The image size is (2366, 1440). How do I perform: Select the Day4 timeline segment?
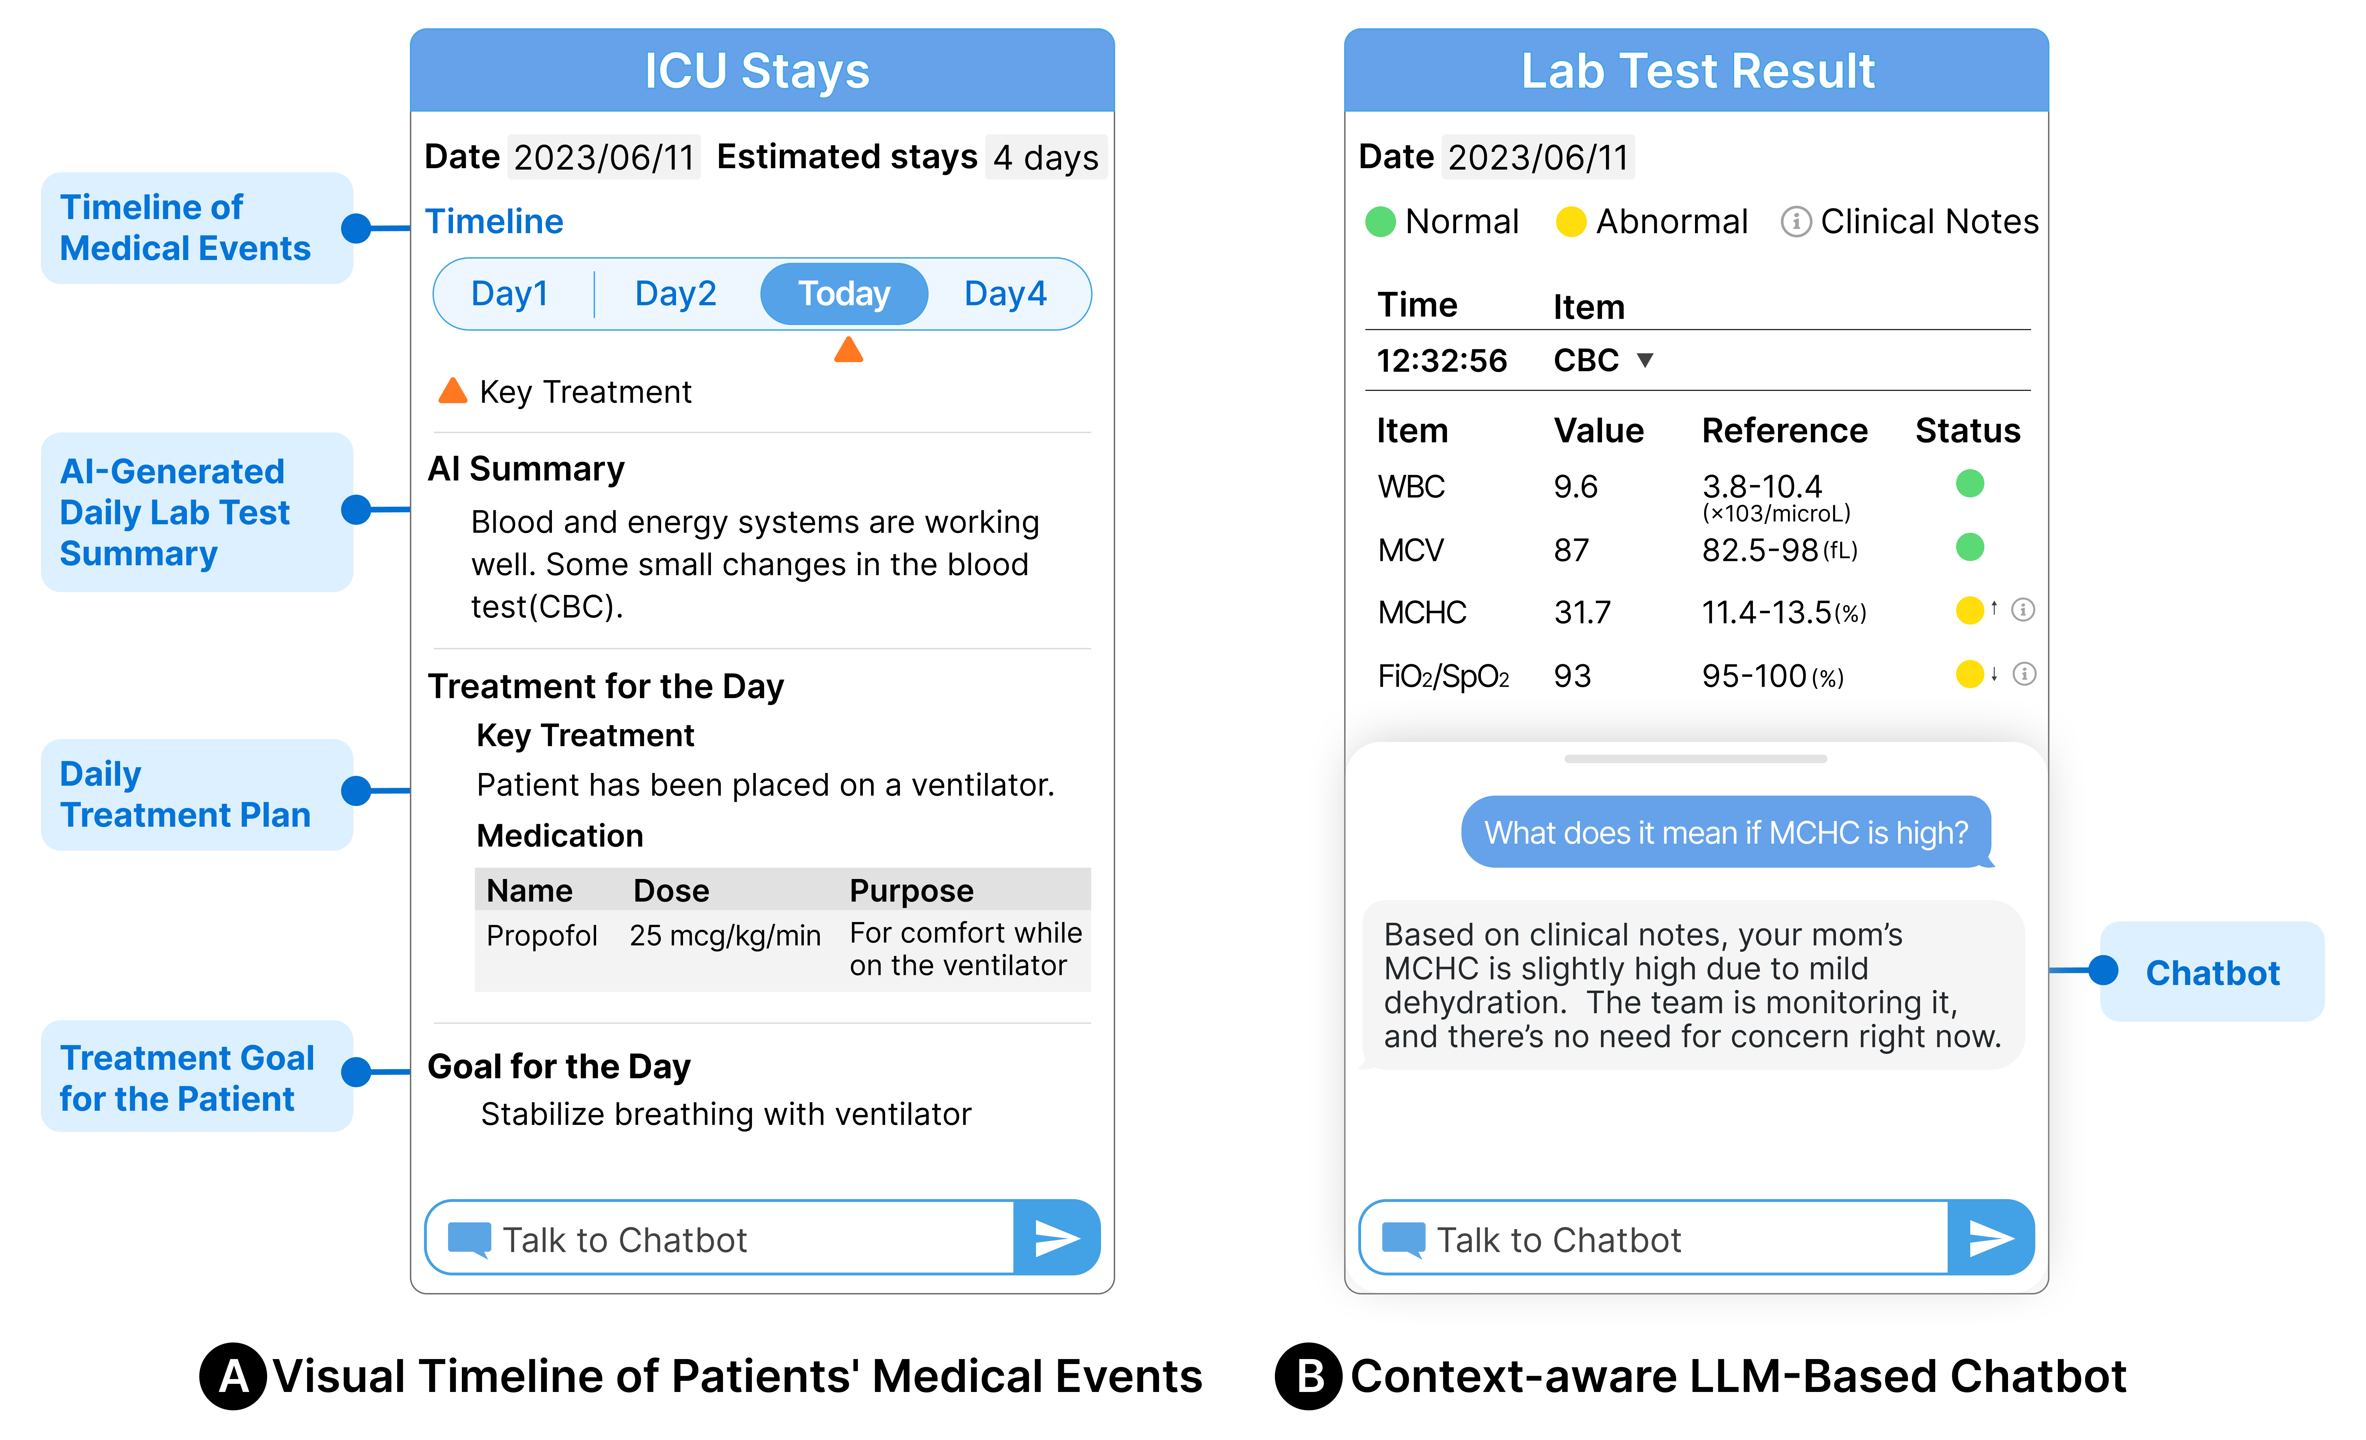(1005, 294)
